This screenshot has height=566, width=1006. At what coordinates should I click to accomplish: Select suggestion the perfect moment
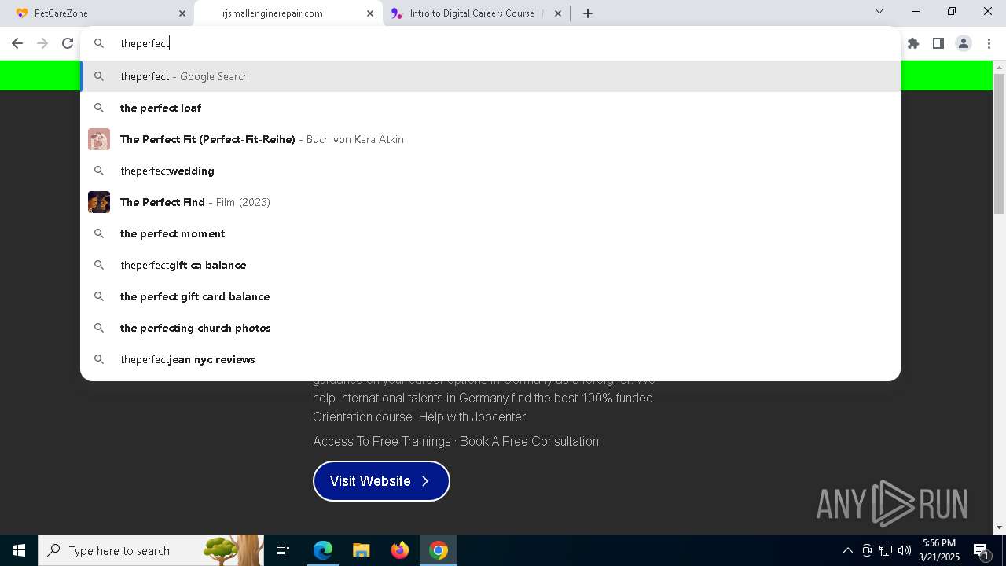[x=490, y=233]
